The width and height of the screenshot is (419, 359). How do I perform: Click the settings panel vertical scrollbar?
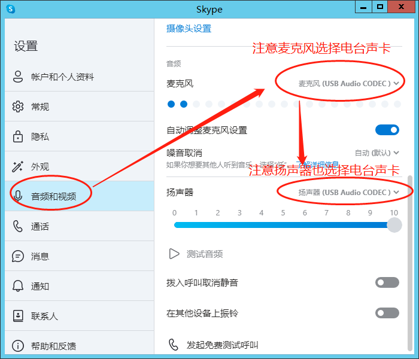[x=410, y=263]
